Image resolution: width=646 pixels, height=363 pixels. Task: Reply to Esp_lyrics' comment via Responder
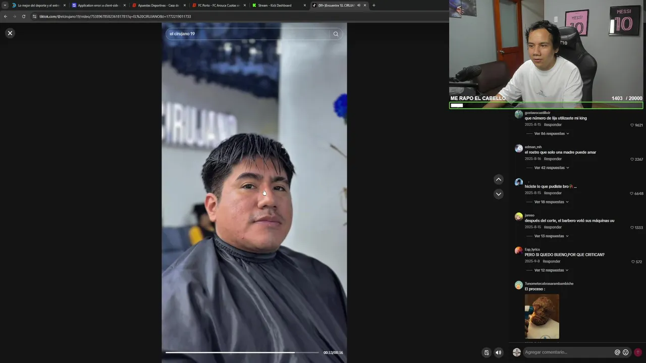click(552, 261)
